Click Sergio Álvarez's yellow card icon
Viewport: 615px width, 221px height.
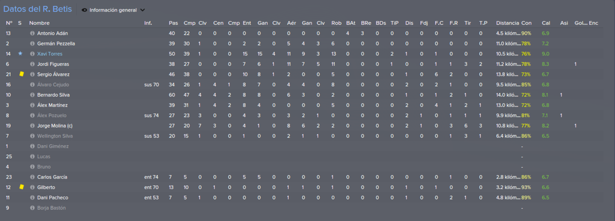click(x=22, y=74)
